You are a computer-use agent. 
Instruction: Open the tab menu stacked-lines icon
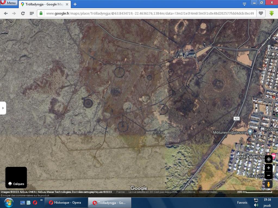[244, 4]
